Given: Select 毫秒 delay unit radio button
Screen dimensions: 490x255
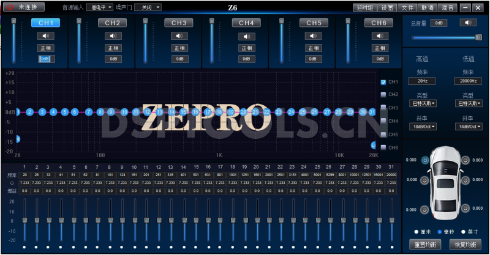Looking at the screenshot, I should tap(439, 232).
